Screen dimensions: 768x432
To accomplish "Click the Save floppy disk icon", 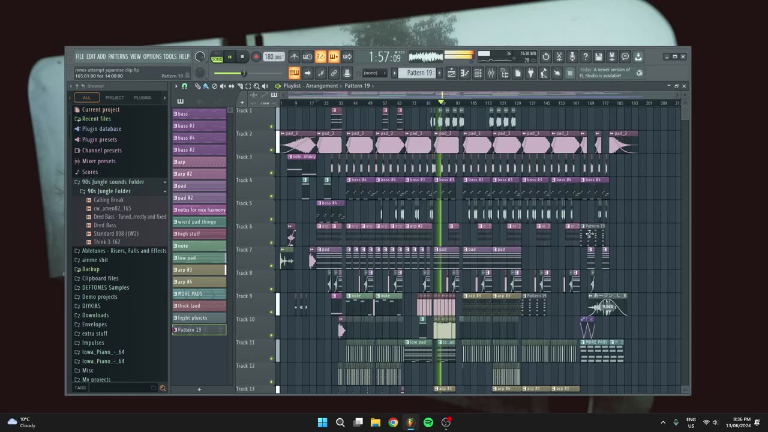I will coord(599,57).
